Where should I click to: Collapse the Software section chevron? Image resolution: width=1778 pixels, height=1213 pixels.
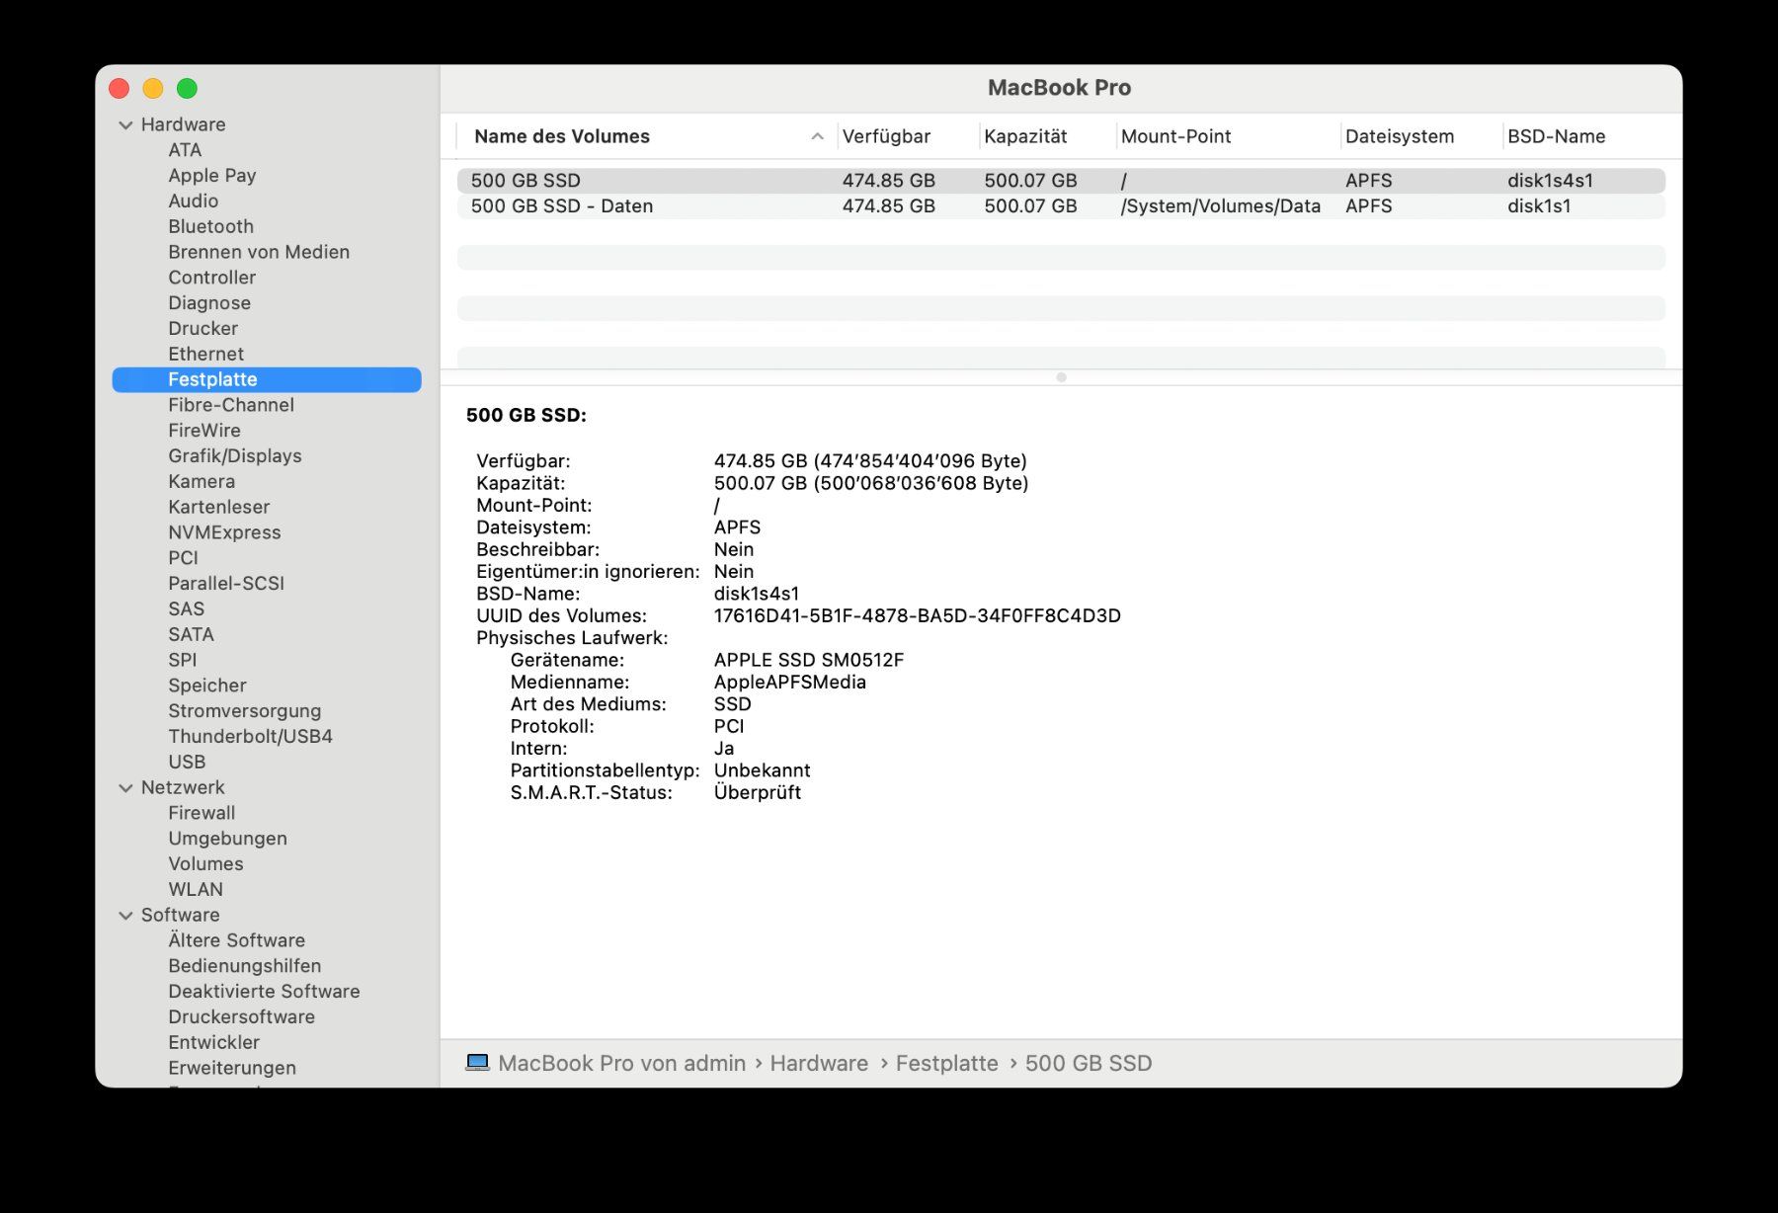click(125, 916)
